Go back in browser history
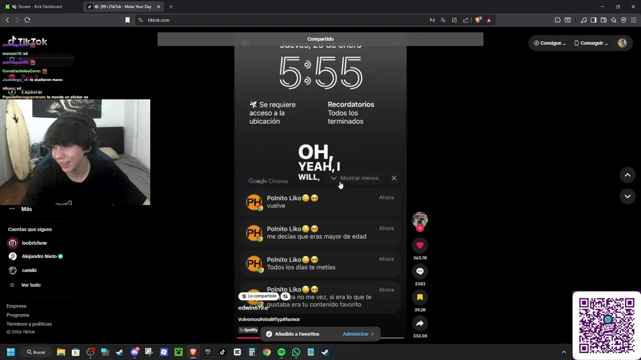641x360 pixels. coord(7,20)
